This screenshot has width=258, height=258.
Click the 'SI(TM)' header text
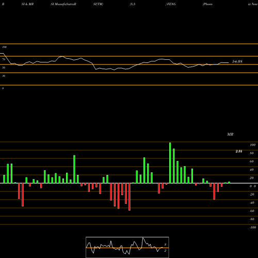[x=98, y=4]
